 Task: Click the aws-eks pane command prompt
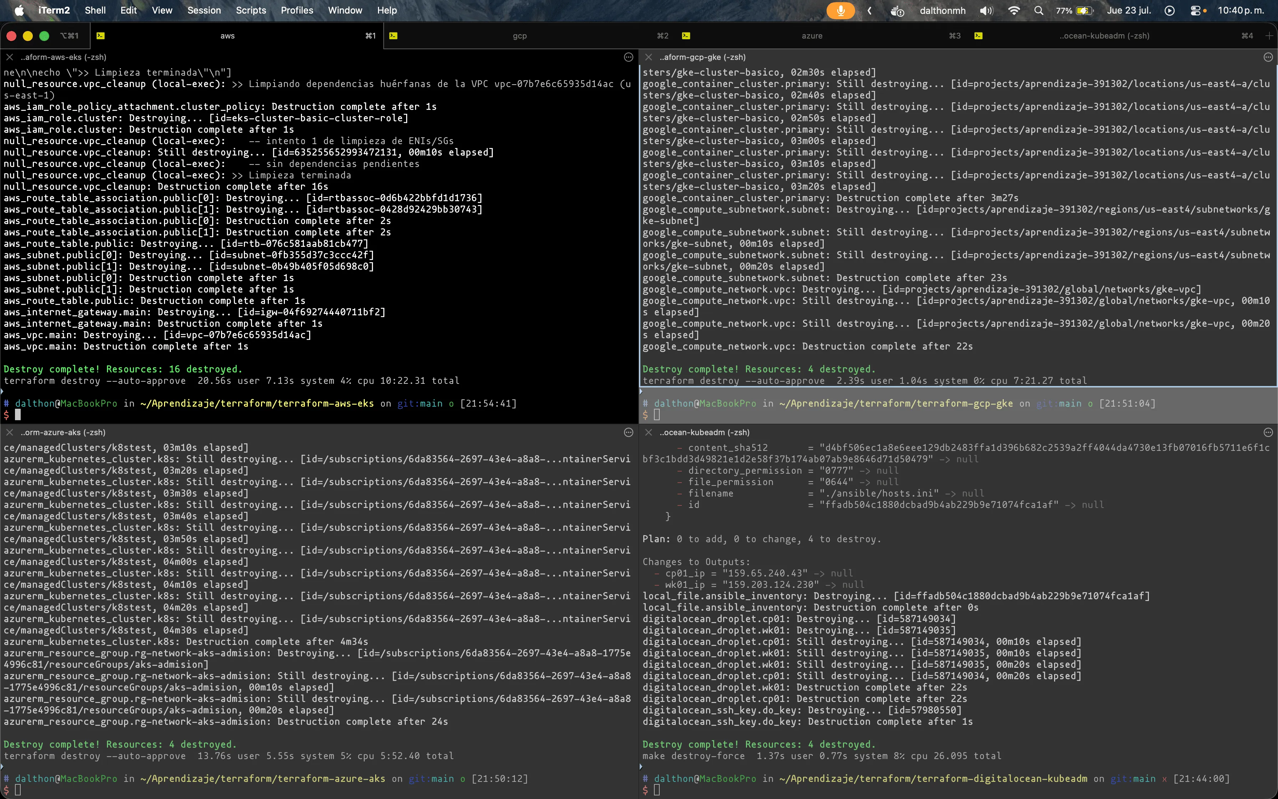pos(317,415)
